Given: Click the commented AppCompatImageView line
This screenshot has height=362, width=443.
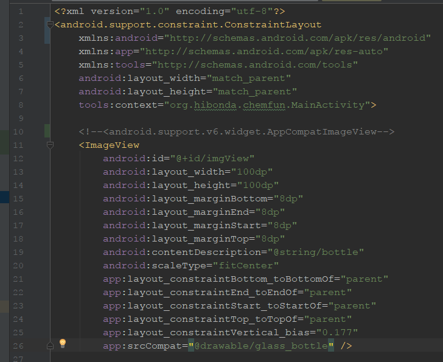Looking at the screenshot, I should pos(237,132).
